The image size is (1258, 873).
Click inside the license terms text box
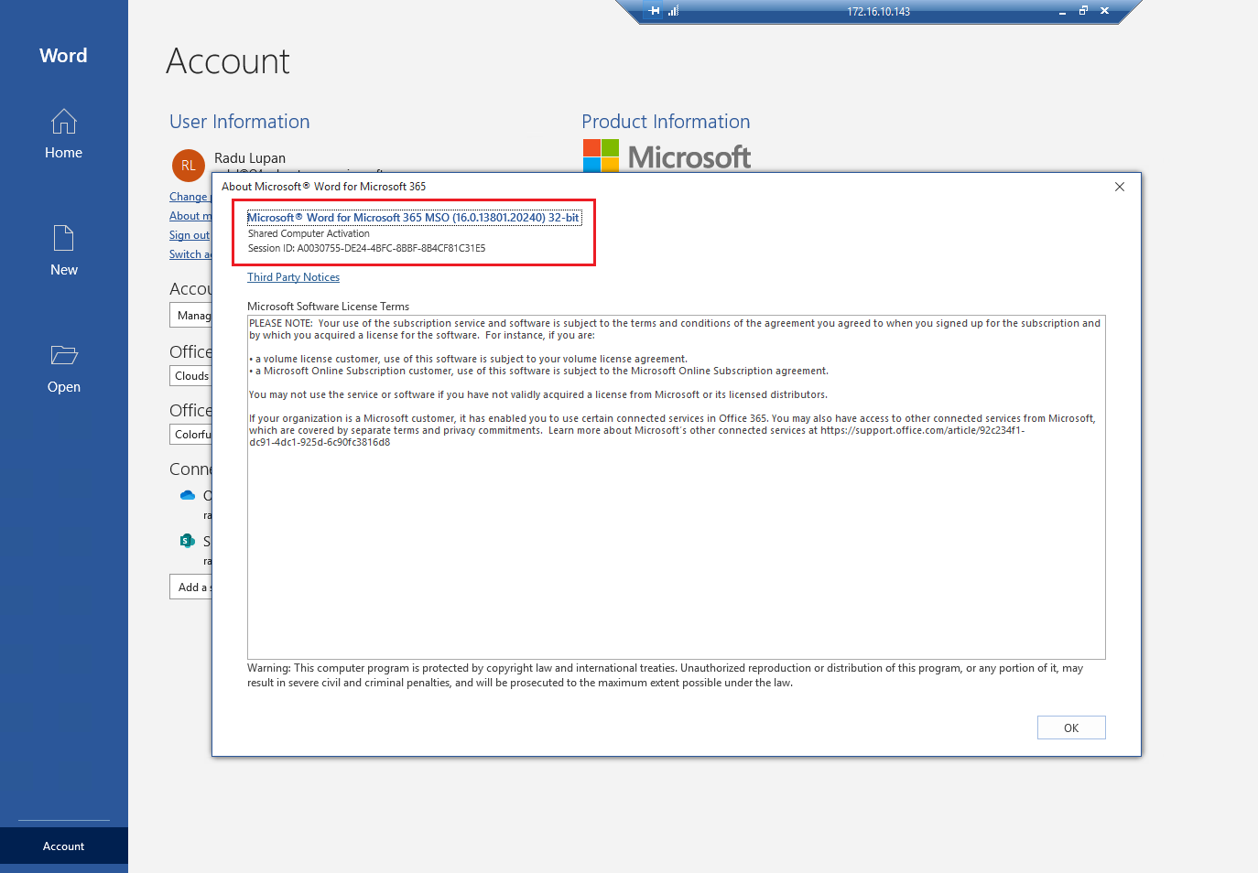pyautogui.click(x=676, y=487)
